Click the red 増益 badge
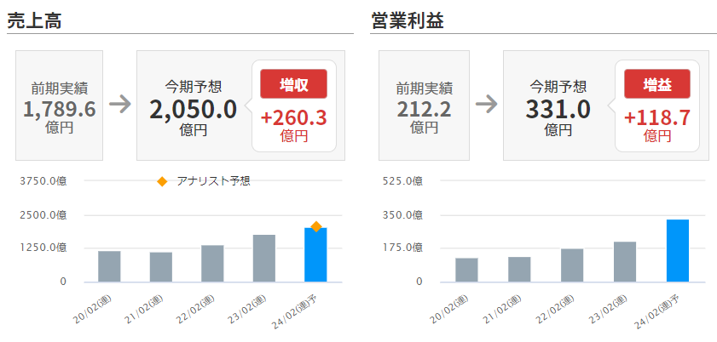 656,84
